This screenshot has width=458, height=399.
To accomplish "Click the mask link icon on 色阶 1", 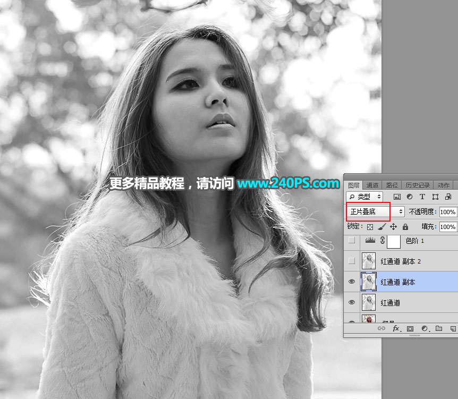I will (383, 240).
